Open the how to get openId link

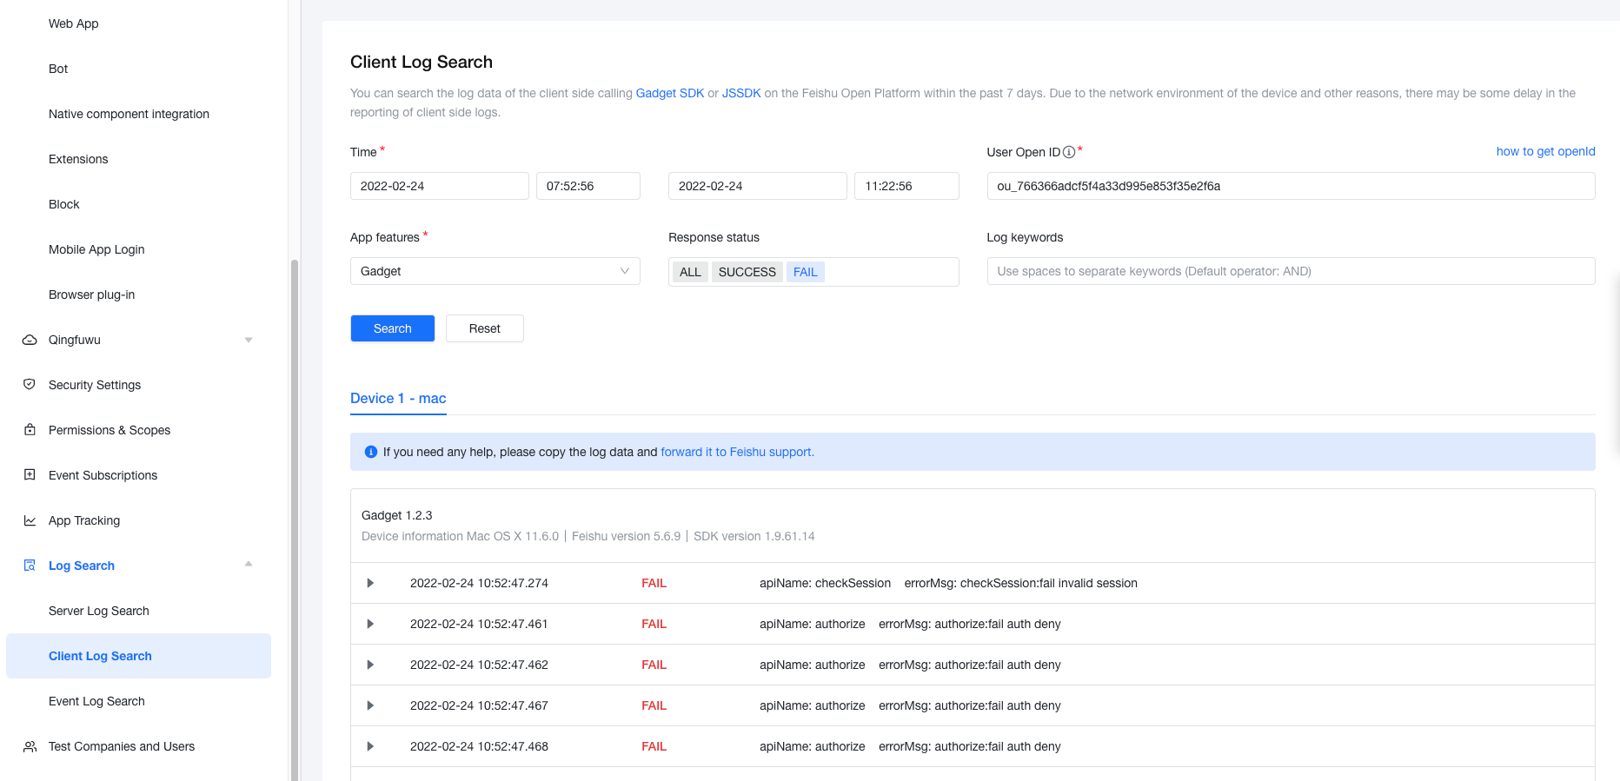pos(1545,151)
